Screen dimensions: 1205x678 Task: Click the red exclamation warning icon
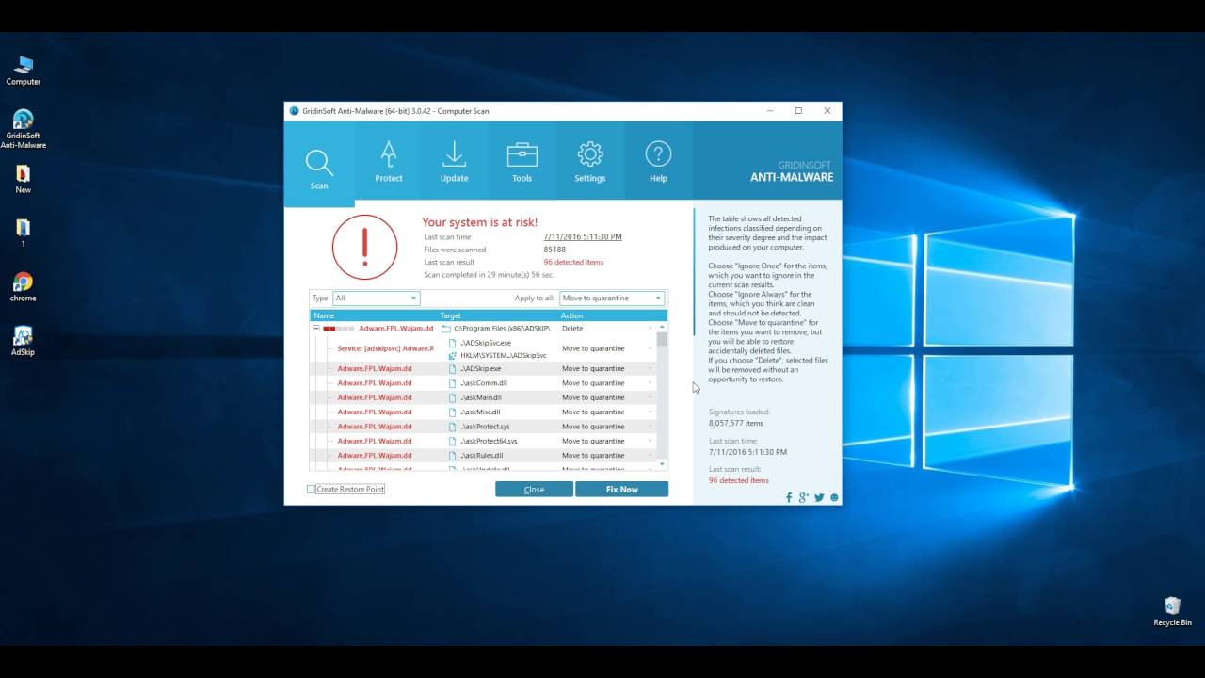click(x=365, y=247)
